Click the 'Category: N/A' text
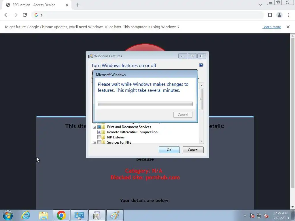The width and height of the screenshot is (295, 221). pos(144,171)
